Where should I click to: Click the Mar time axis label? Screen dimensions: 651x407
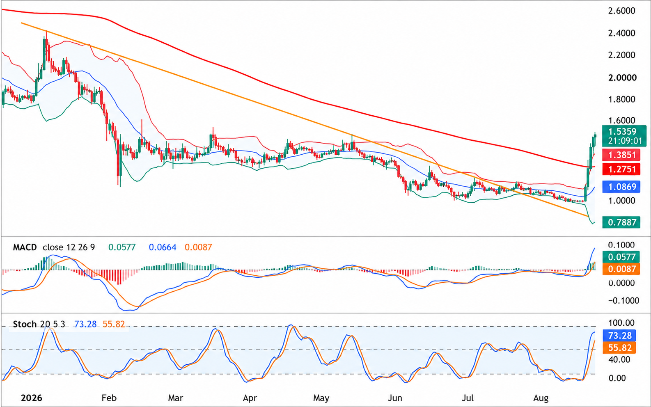pos(176,398)
